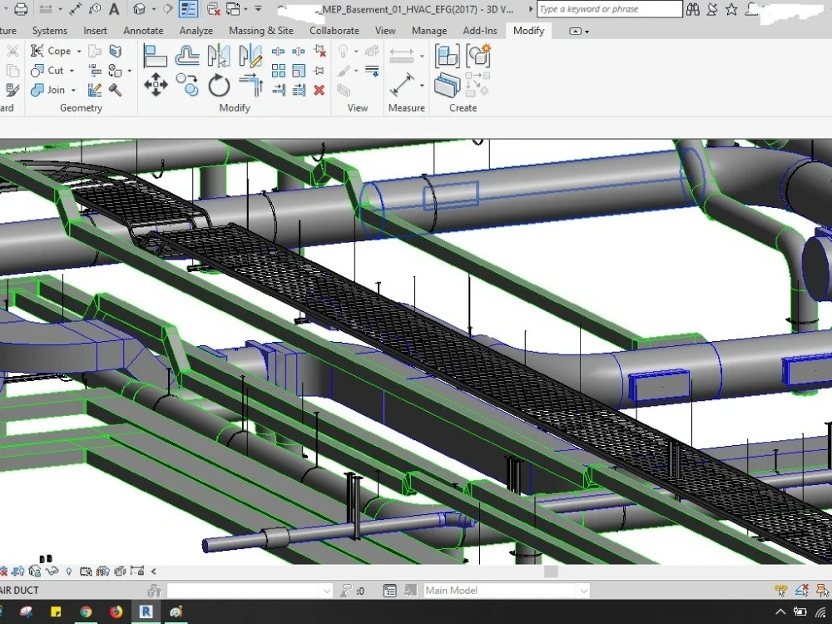This screenshot has height=624, width=832.
Task: Expand the Join dropdown arrow
Action: 72,91
